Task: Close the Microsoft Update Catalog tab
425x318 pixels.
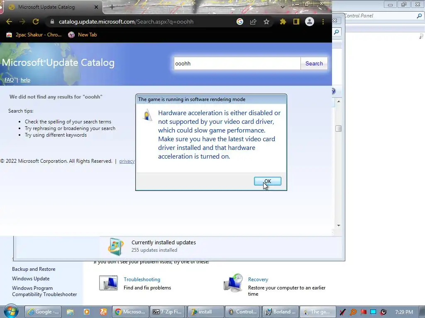Action: (x=96, y=7)
